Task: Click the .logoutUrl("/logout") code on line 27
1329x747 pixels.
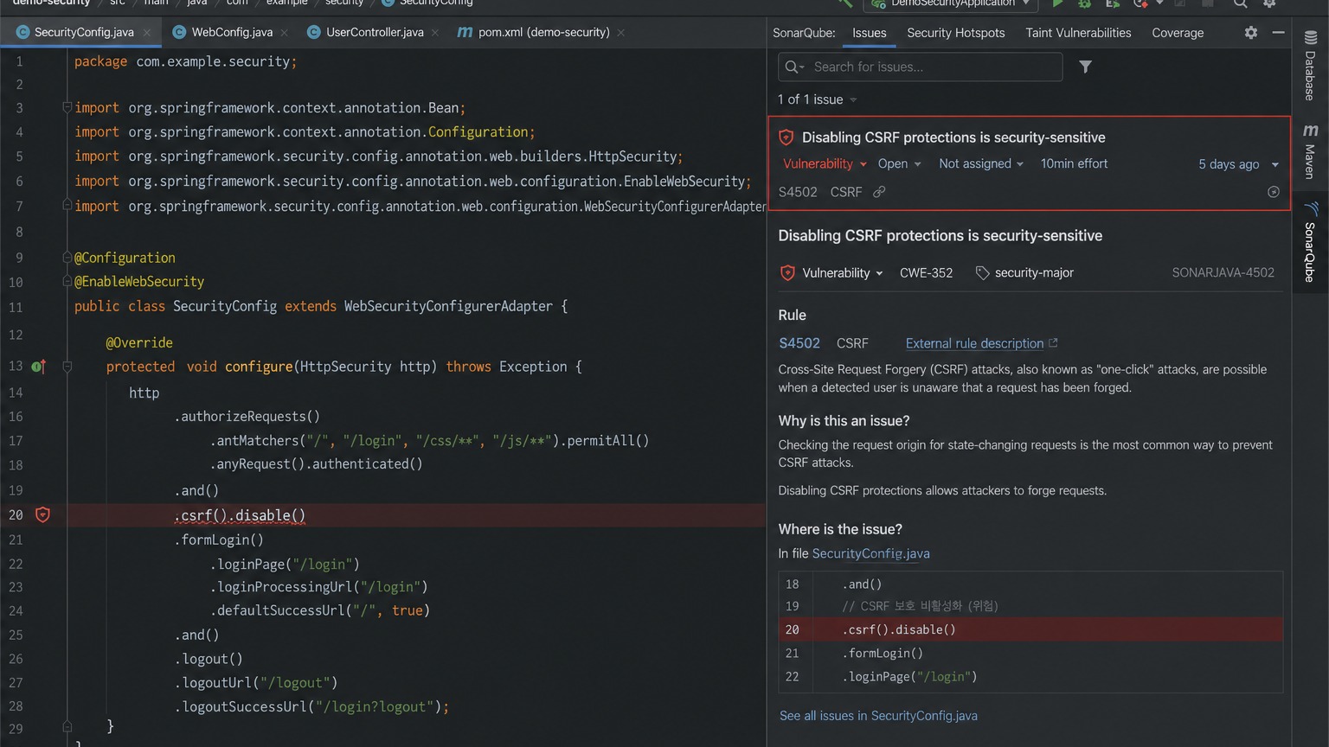Action: click(256, 682)
